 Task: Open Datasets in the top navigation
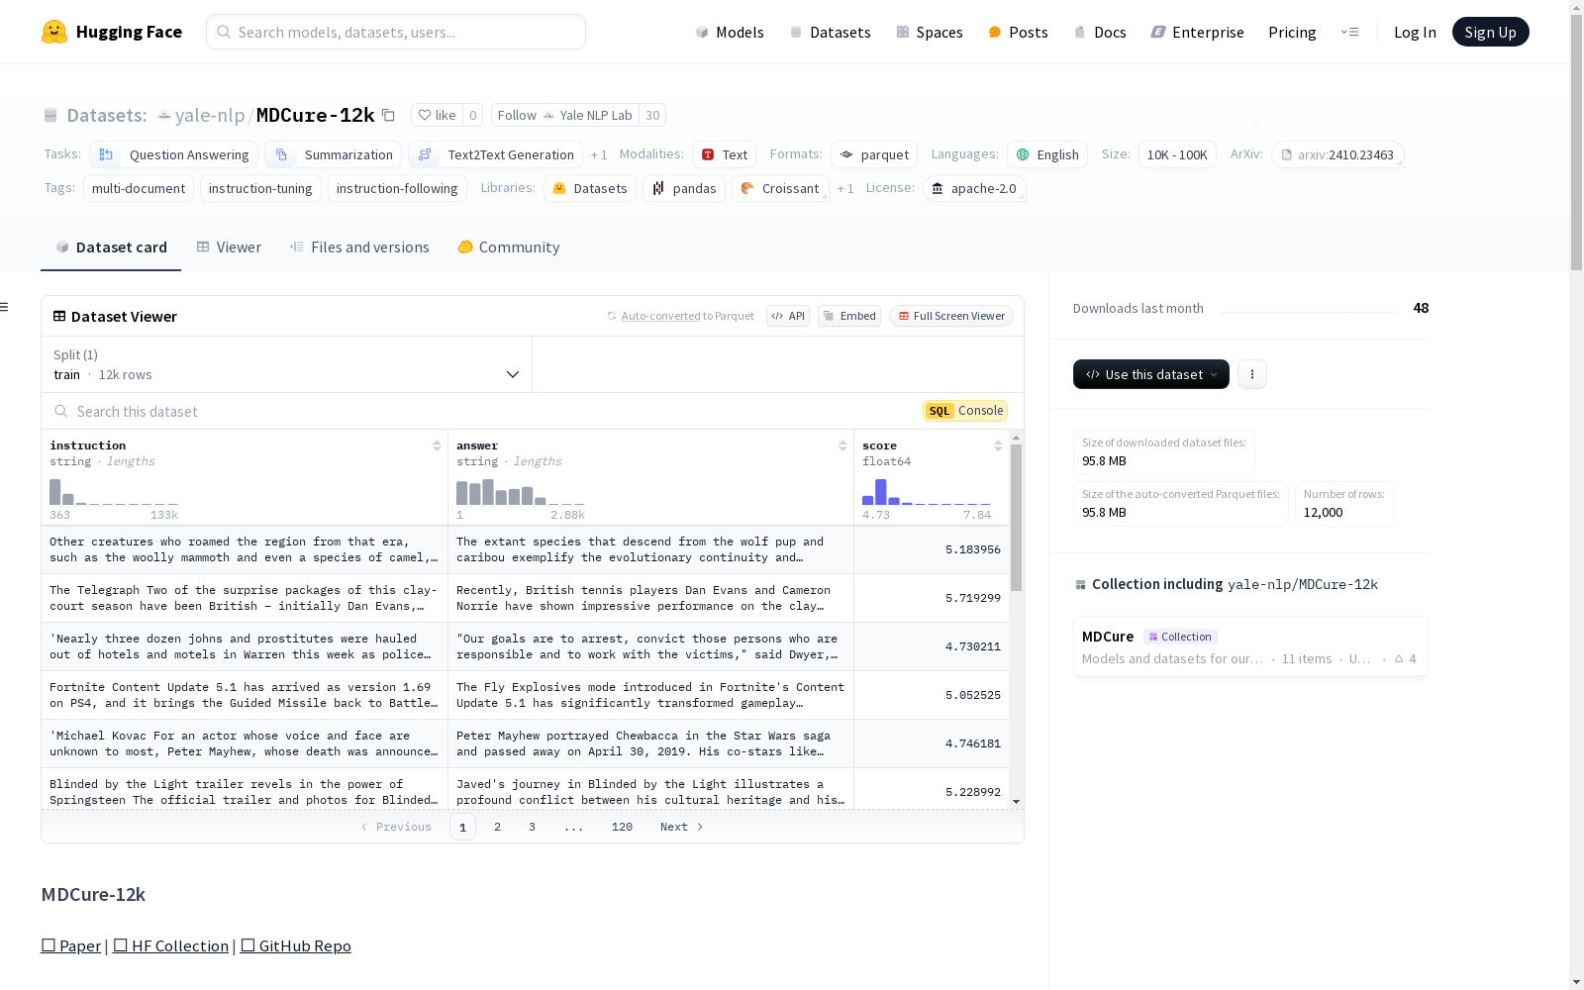click(x=830, y=32)
